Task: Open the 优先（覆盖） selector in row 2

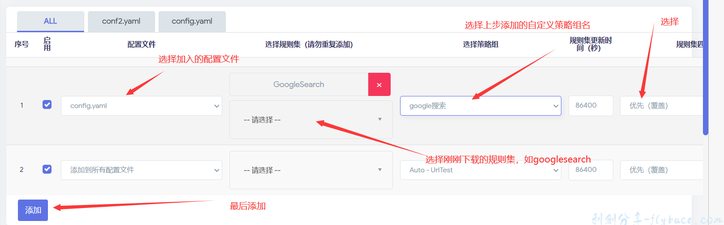Action: pos(661,170)
